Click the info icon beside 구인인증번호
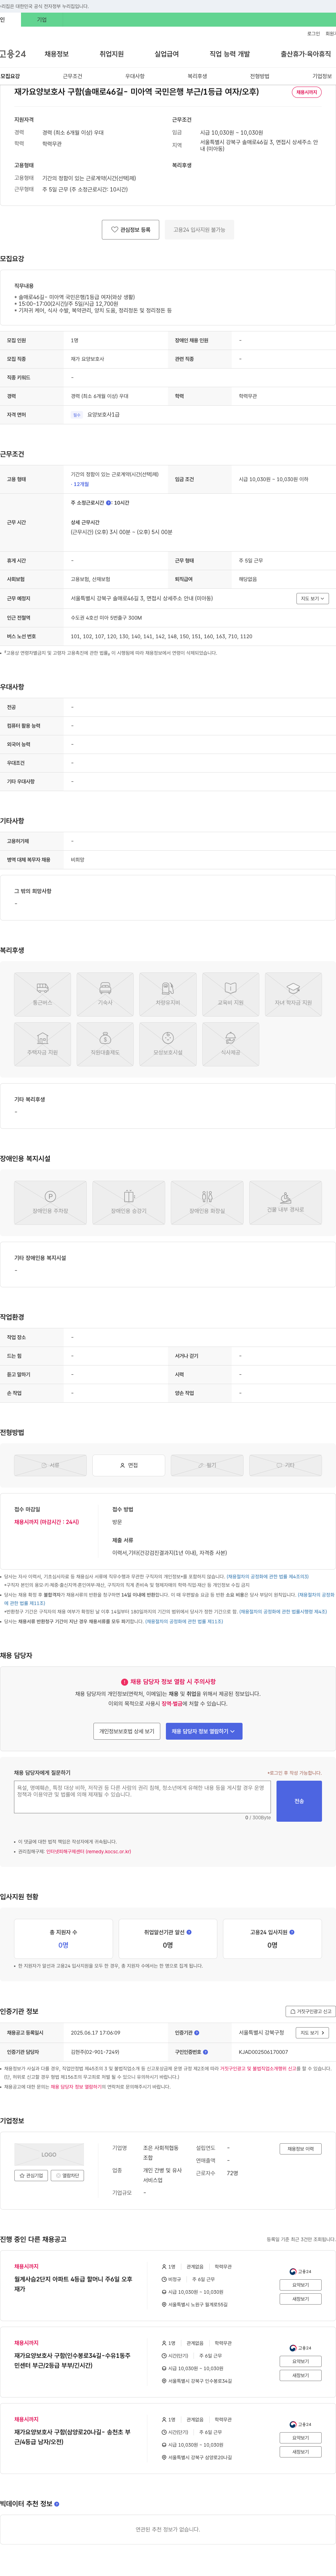This screenshot has height=2576, width=336. 205,2052
